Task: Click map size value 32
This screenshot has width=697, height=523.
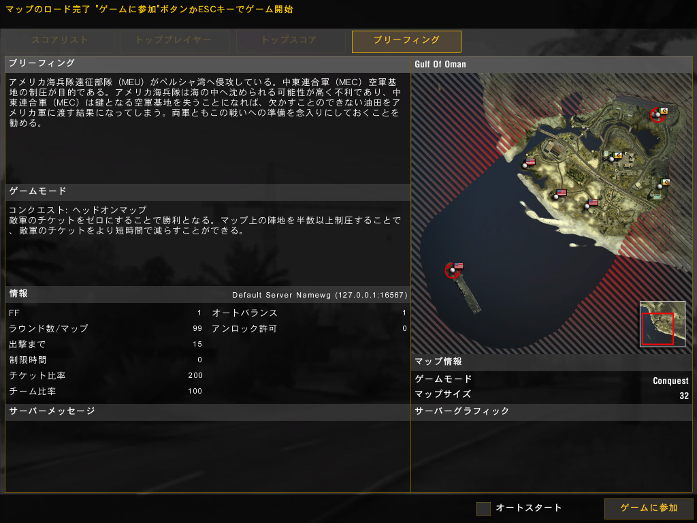Action: tap(684, 396)
